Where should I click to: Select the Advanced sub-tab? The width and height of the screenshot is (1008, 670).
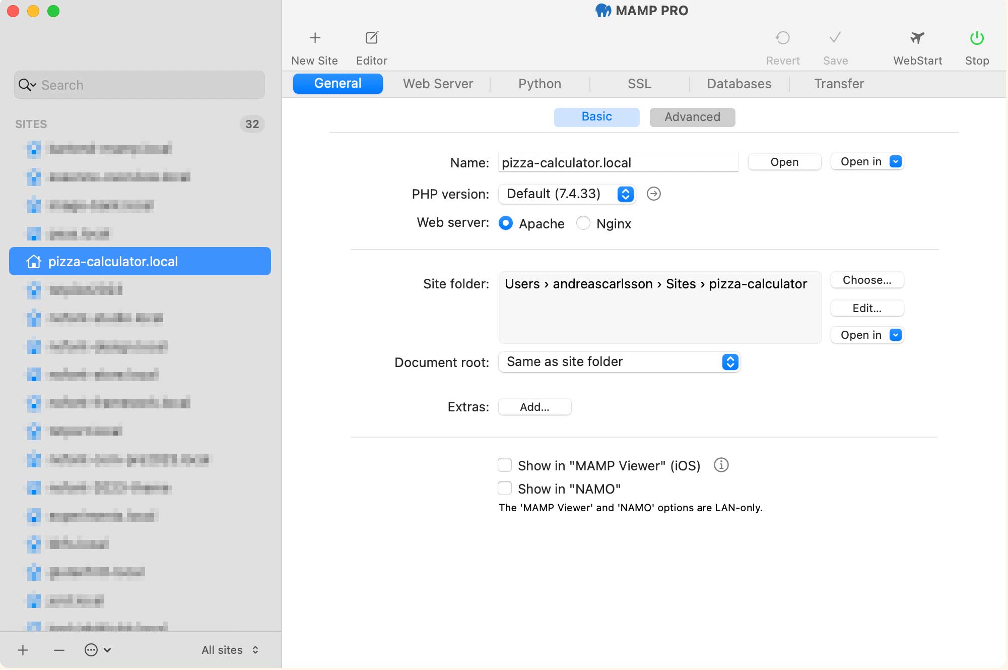[x=692, y=117]
